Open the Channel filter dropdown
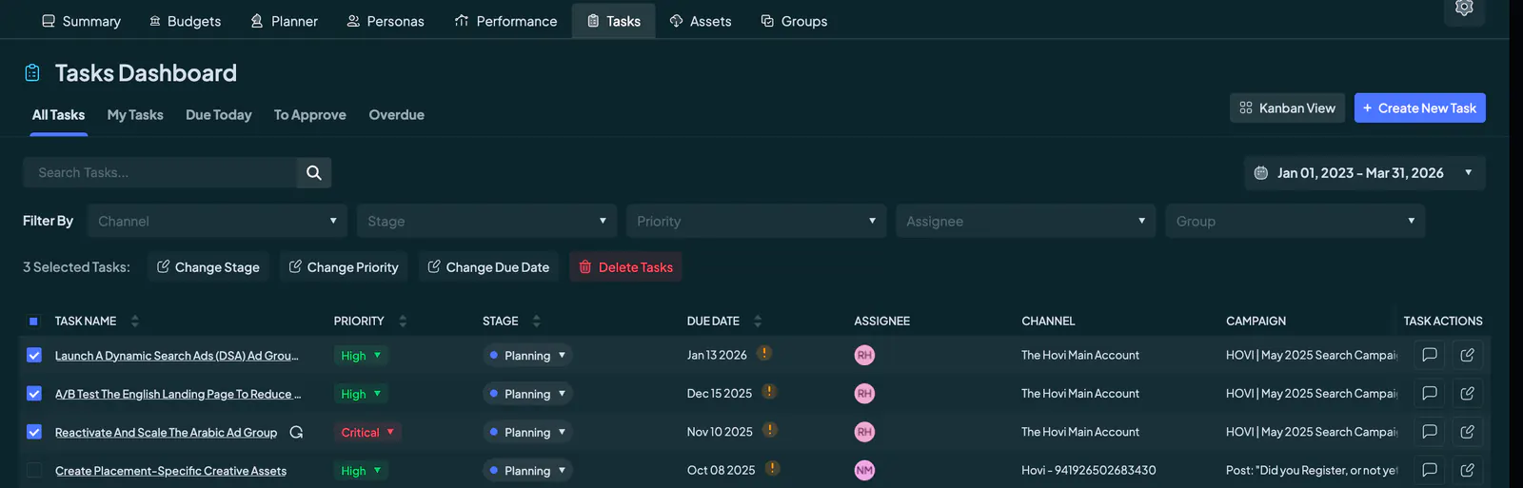Viewport: 1523px width, 488px height. pyautogui.click(x=217, y=221)
